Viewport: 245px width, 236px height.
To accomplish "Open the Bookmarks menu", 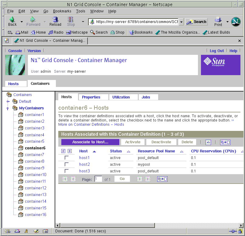I will point(62,11).
